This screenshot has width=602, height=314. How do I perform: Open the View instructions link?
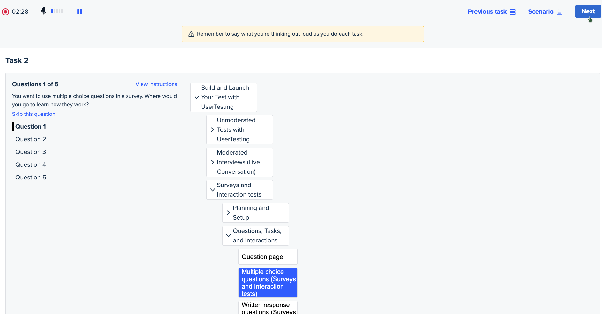156,84
